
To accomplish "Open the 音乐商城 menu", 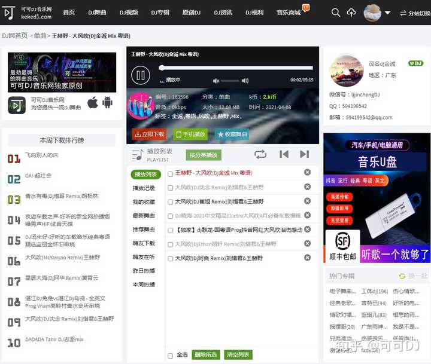I will tap(289, 13).
